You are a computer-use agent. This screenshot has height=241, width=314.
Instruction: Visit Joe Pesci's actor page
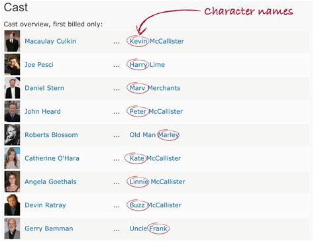pyautogui.click(x=39, y=65)
